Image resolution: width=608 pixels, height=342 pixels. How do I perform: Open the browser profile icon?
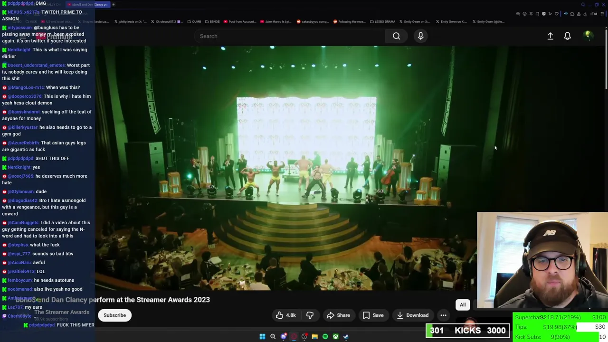[579, 14]
